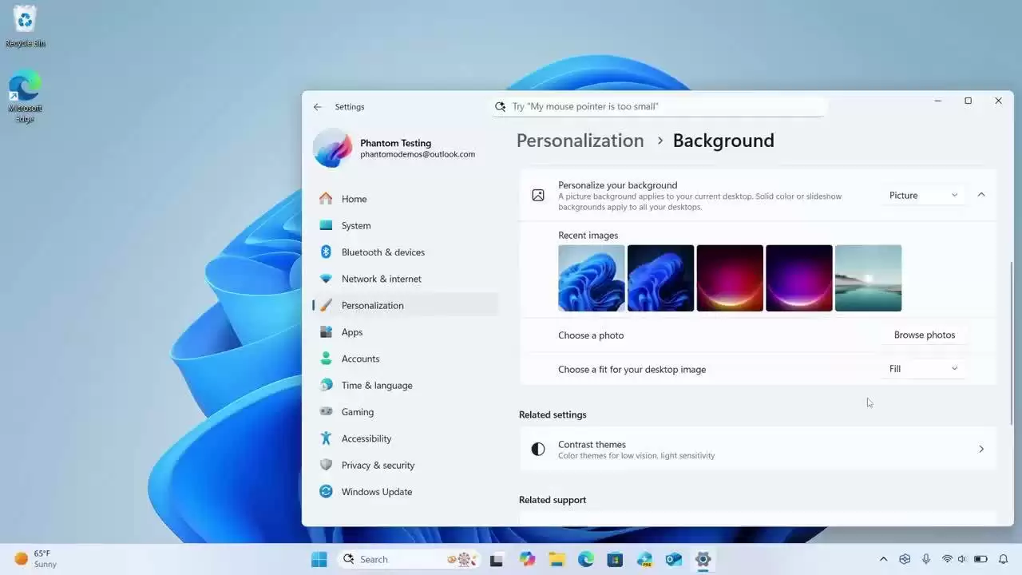
Task: Click the Personalization breadcrumb link
Action: 580,141
